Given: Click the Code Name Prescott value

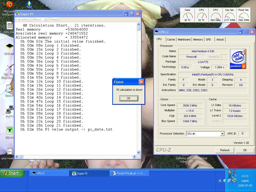Looking at the screenshot, I should [191, 57].
